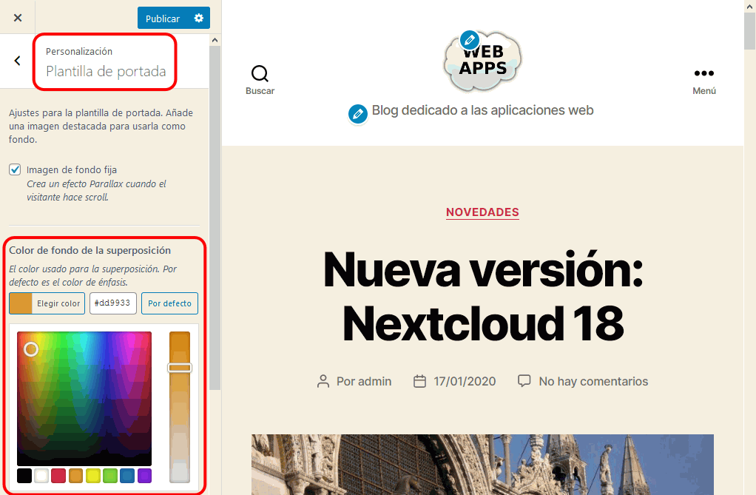This screenshot has height=495, width=756.
Task: Click the vertical color saturation slider handle
Action: tap(179, 368)
